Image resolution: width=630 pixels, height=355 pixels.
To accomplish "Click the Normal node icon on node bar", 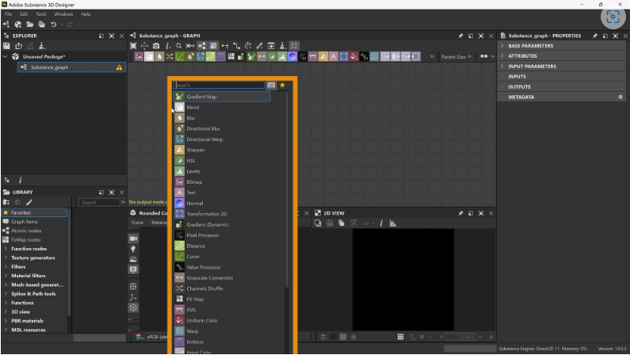I will coord(292,56).
